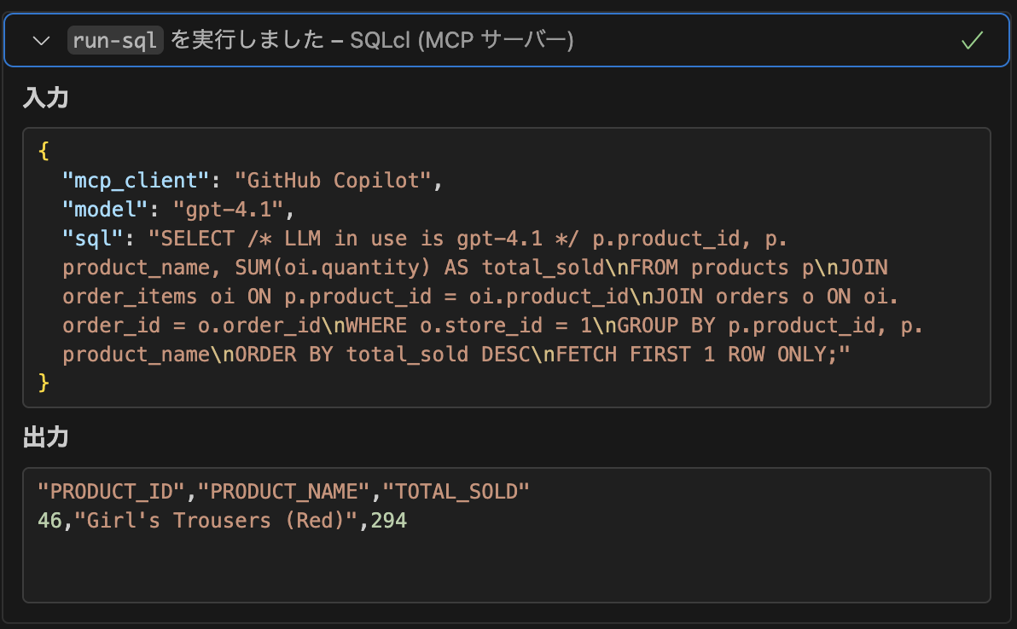The width and height of the screenshot is (1017, 629).
Task: Click inside the output result box
Action: pyautogui.click(x=508, y=534)
